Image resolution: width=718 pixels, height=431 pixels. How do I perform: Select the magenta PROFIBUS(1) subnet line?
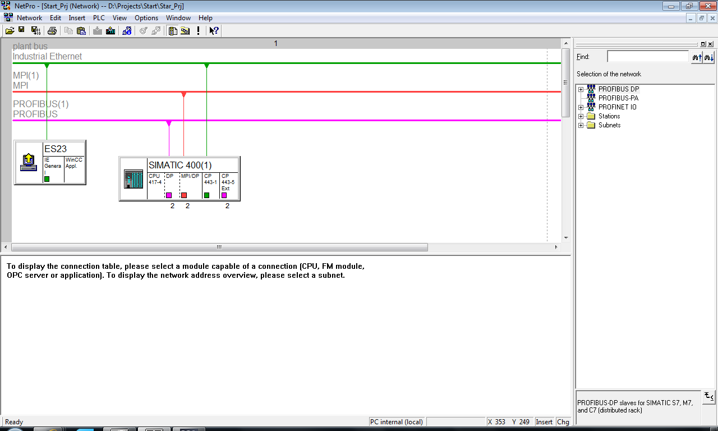click(286, 120)
